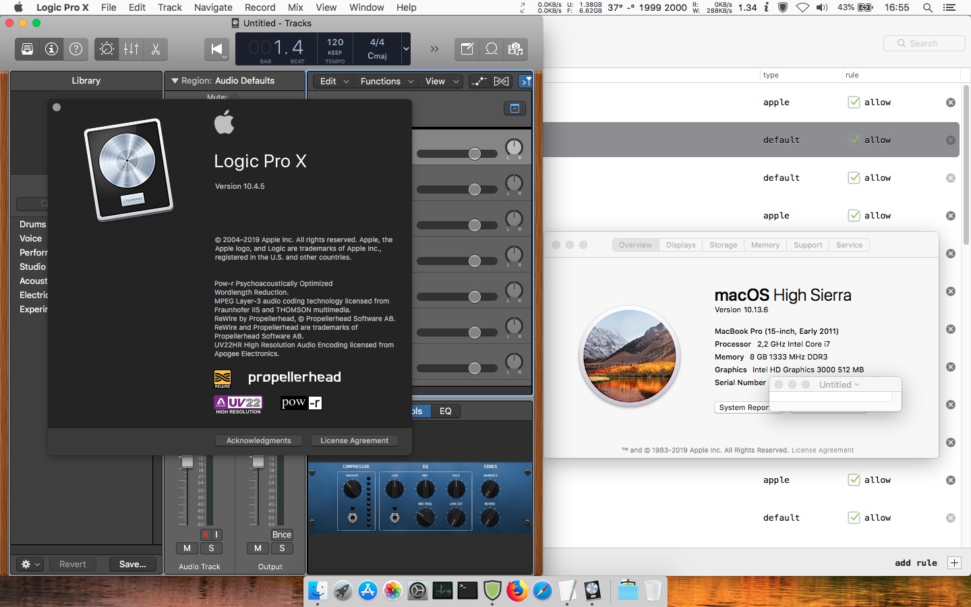Click System Report button
Viewport: 971px width, 607px height.
744,407
